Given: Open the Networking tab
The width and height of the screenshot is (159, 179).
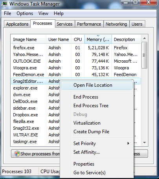Looking at the screenshot, I should 116,24.
